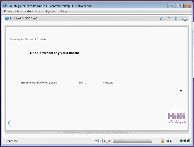Pause the console capture playback
The height and width of the screenshot is (147, 194).
click(x=100, y=141)
